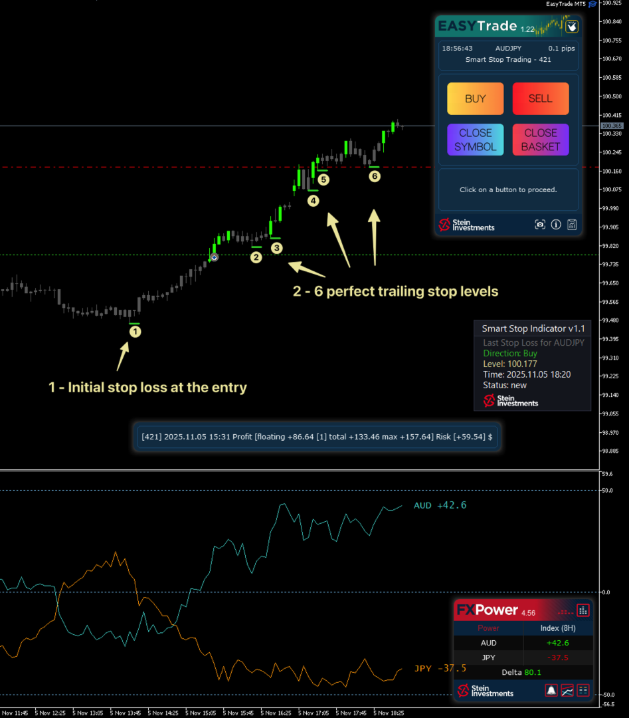
Task: Click trailing stop marker number 6
Action: click(375, 176)
